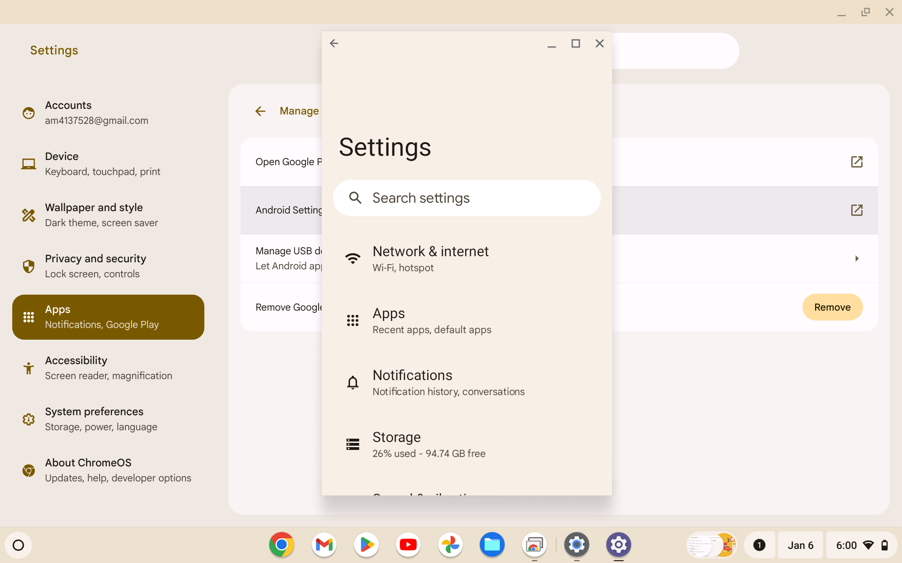Image resolution: width=902 pixels, height=563 pixels.
Task: Launch Gmail from the taskbar
Action: (324, 545)
